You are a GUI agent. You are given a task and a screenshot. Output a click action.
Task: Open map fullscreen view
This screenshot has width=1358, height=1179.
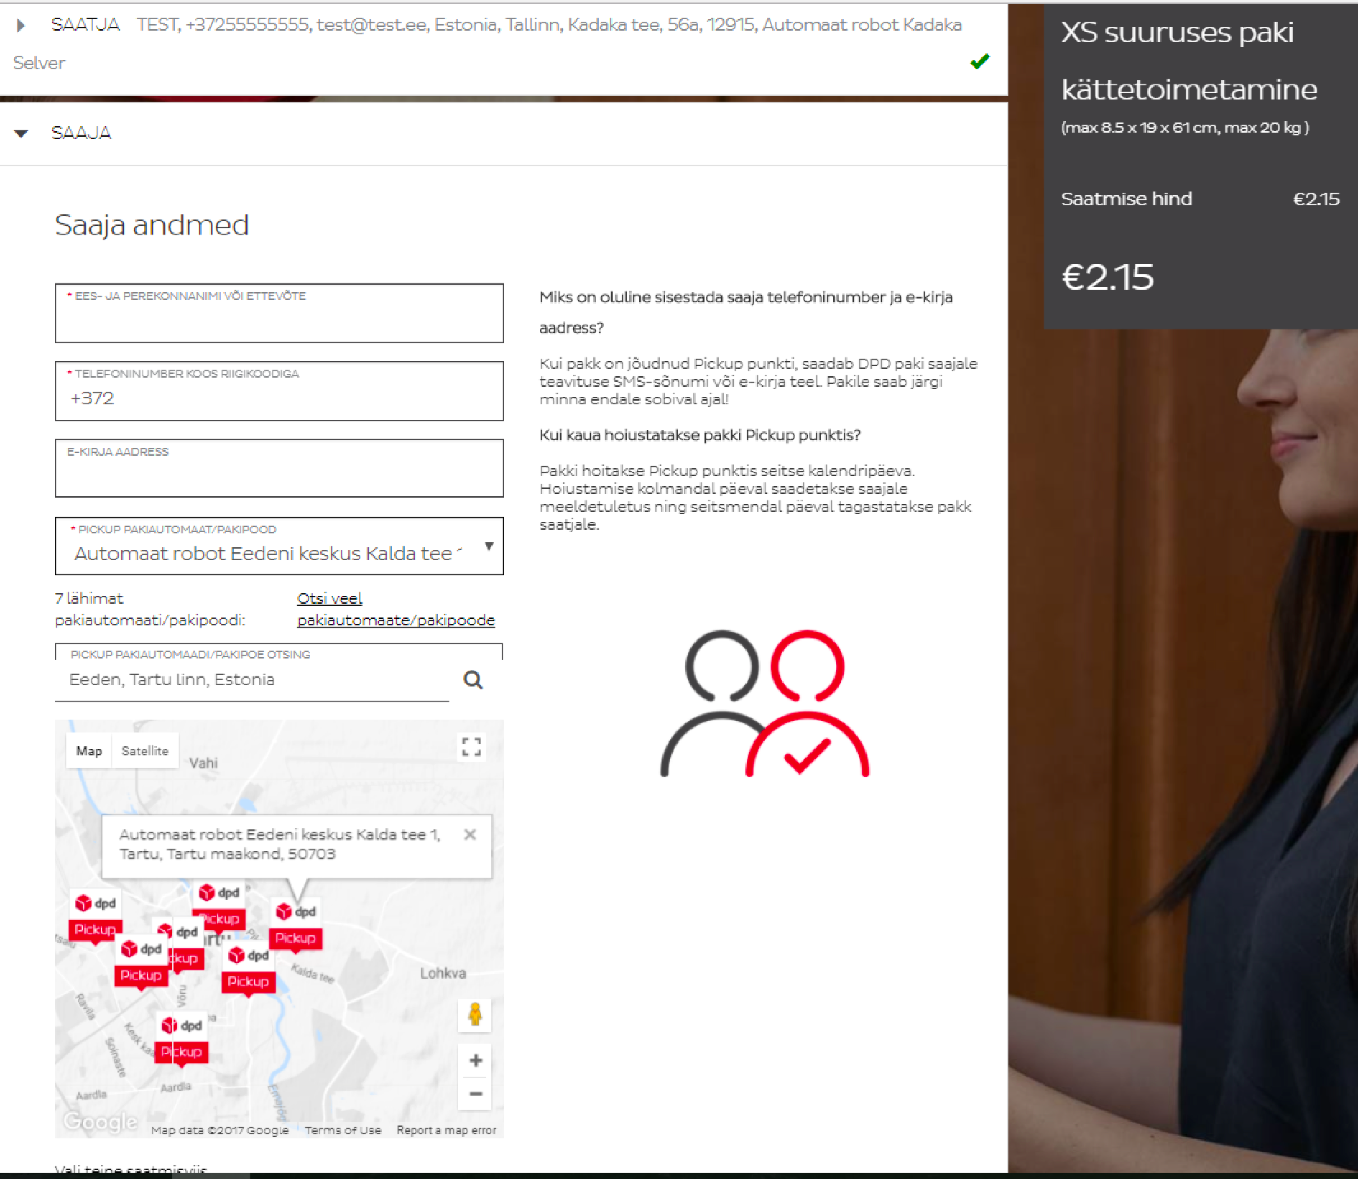coord(471,746)
